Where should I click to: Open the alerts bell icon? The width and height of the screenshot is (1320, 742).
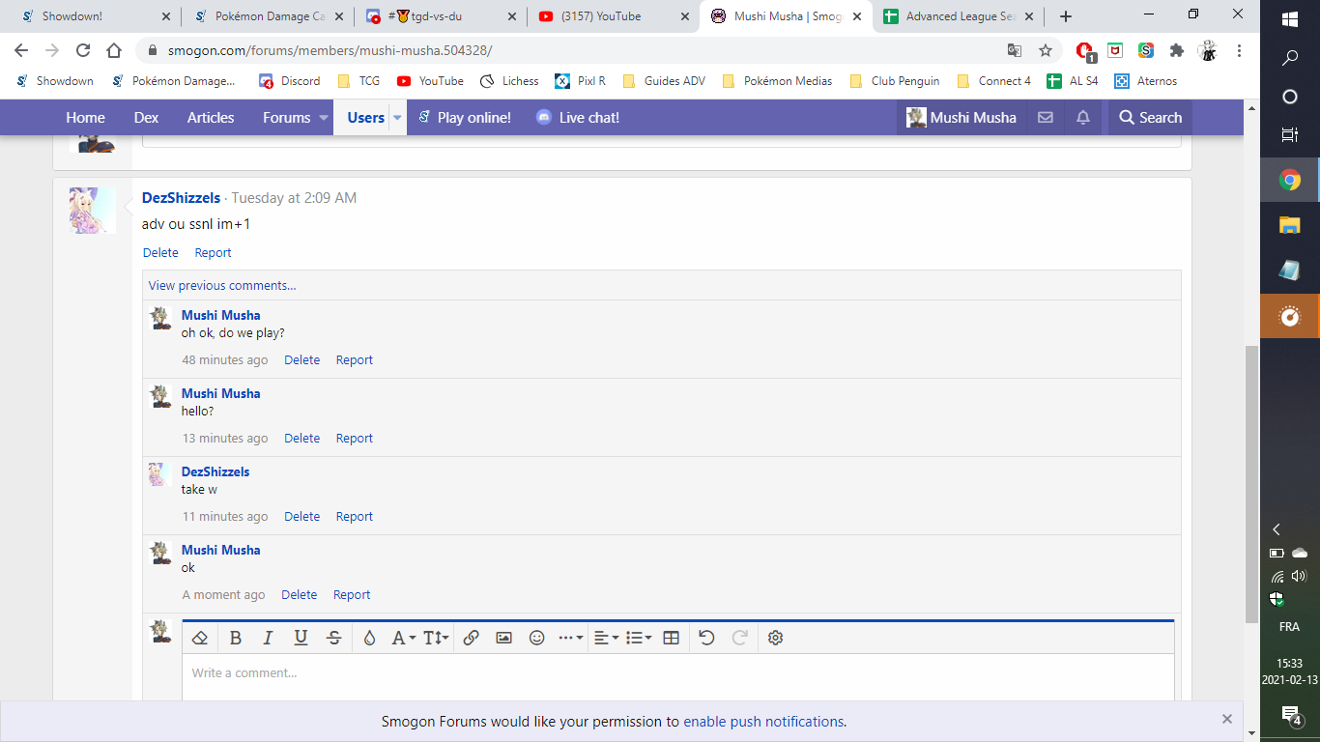tap(1083, 117)
